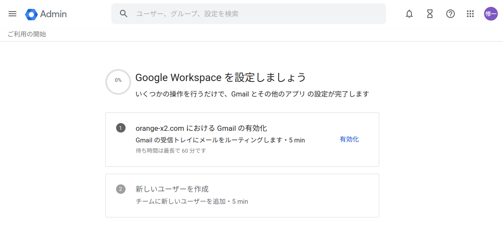This screenshot has height=229, width=503.
Task: Click the ご利用の開始 breadcrumb
Action: point(27,34)
